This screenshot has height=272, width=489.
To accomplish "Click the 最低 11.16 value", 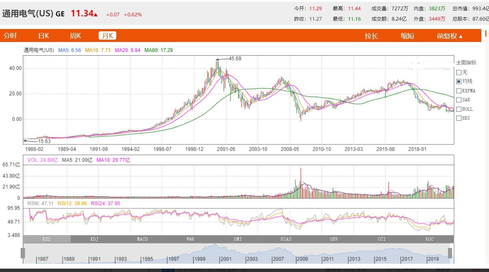I will pos(354,19).
